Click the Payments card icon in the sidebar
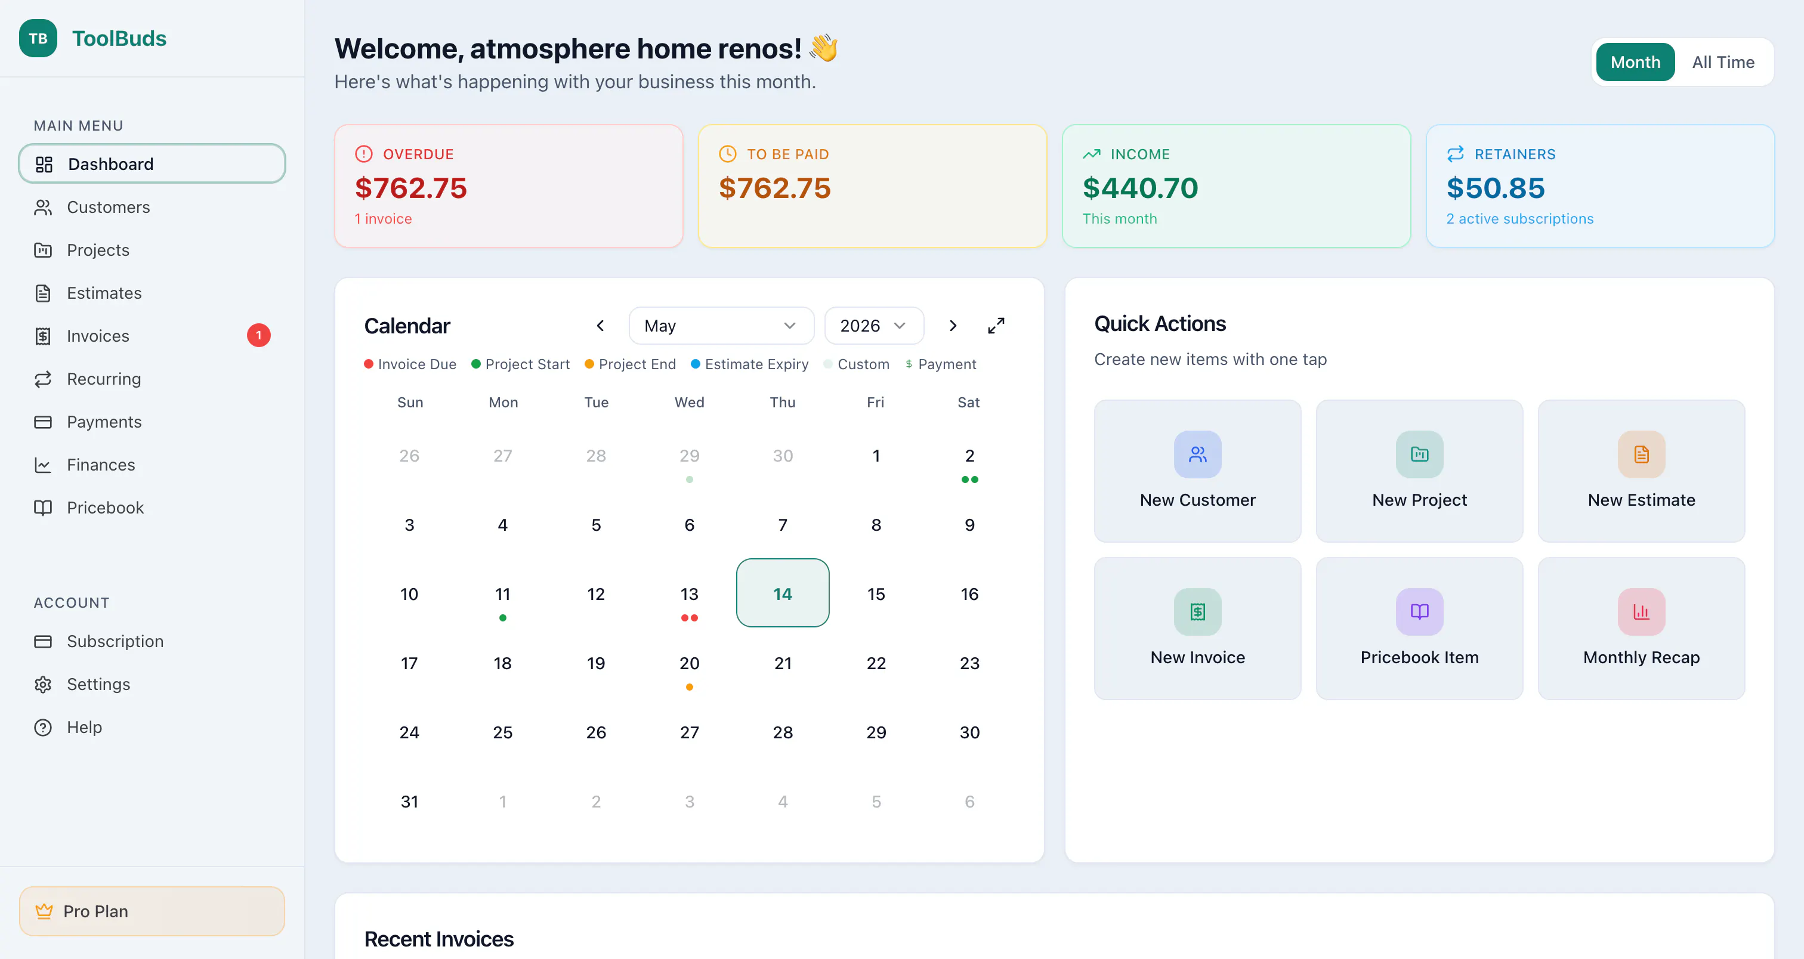 coord(44,422)
